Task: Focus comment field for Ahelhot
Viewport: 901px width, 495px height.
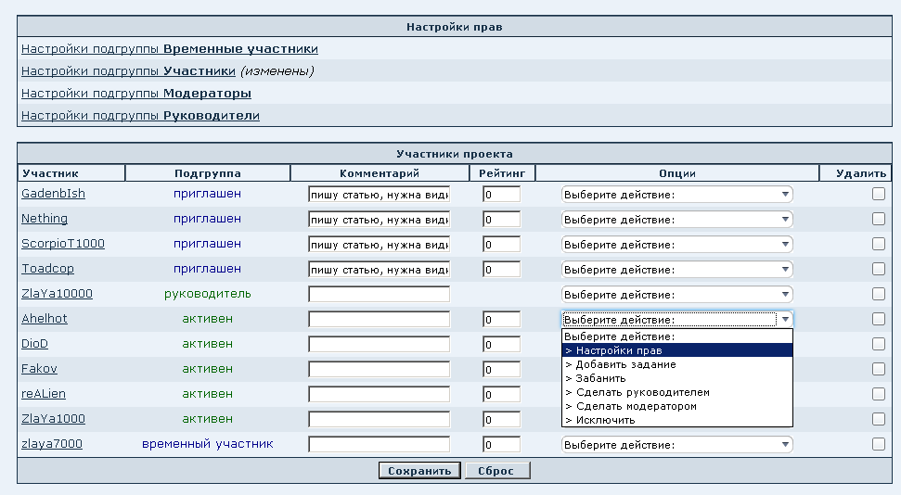Action: 380,319
